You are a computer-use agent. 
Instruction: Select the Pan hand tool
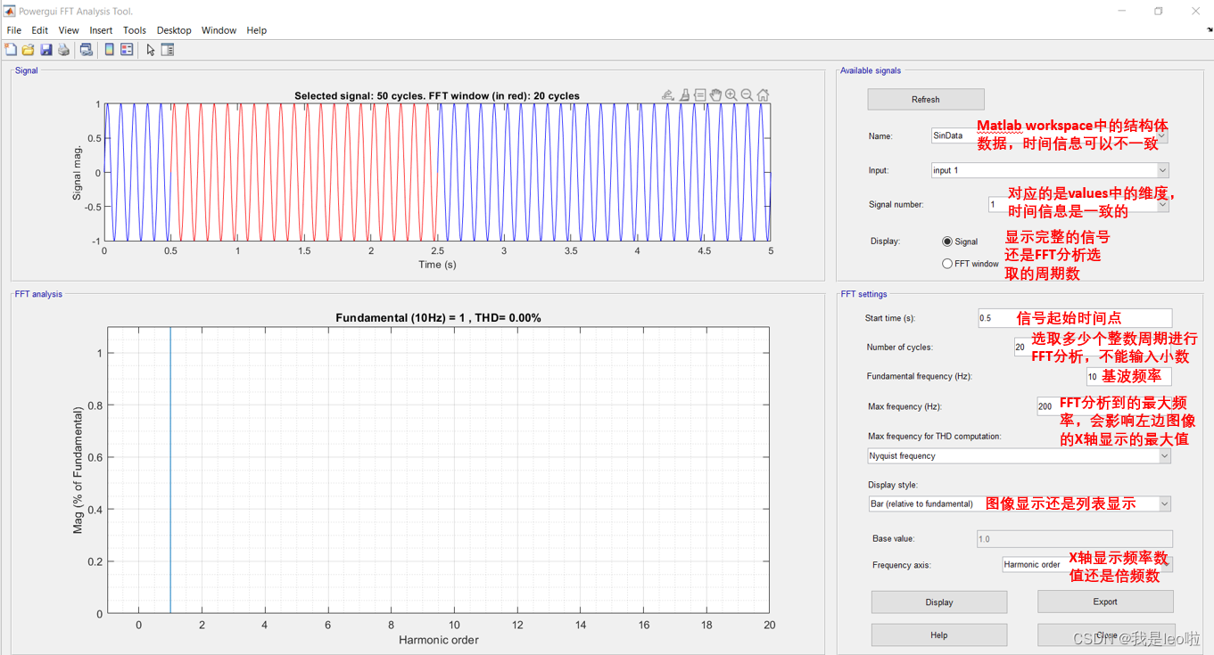click(715, 94)
